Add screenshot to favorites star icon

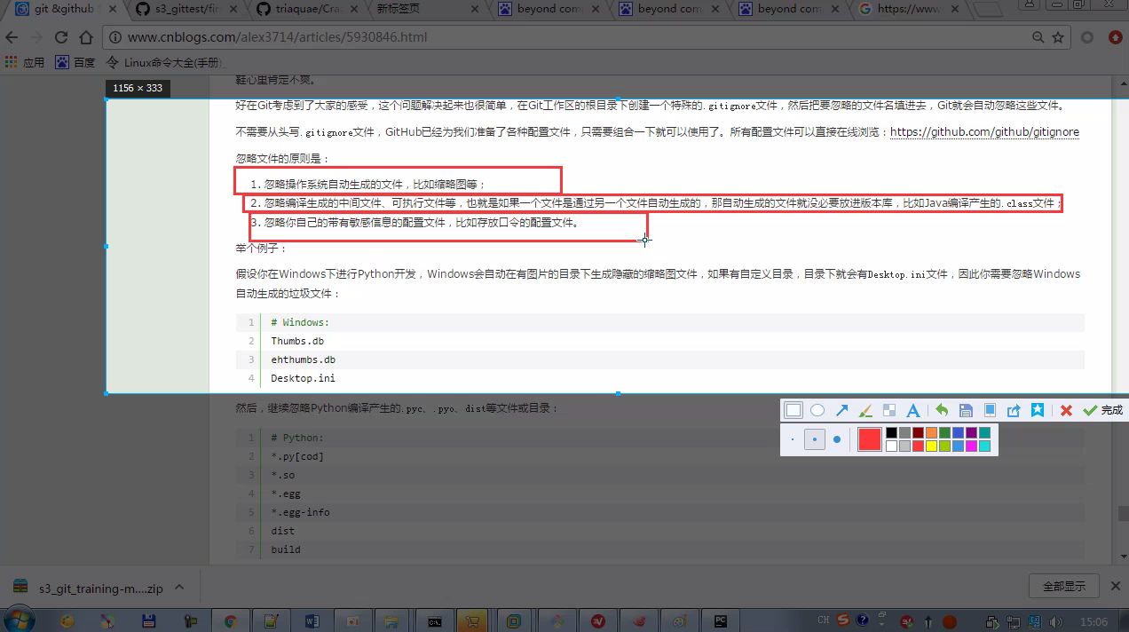tap(1037, 410)
